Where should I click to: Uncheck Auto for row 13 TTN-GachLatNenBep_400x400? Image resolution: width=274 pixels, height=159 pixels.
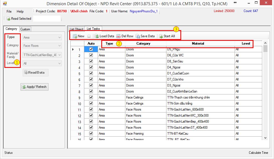pos(91,122)
